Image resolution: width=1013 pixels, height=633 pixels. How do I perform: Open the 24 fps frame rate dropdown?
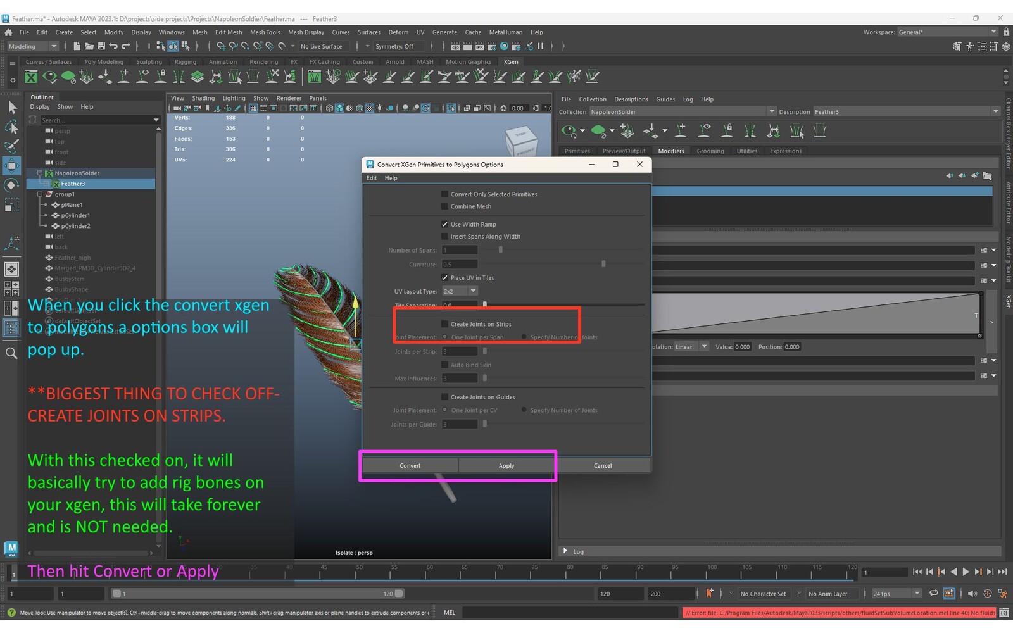coord(896,594)
